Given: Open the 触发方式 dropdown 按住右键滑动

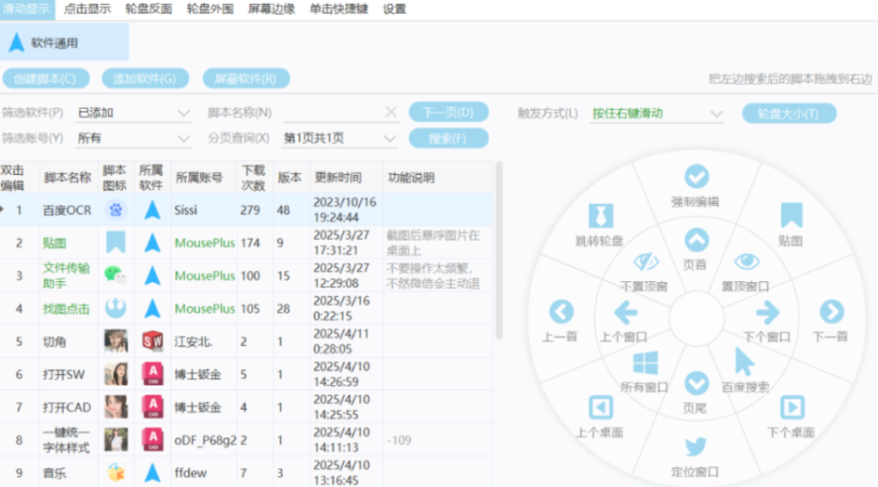Looking at the screenshot, I should point(658,113).
